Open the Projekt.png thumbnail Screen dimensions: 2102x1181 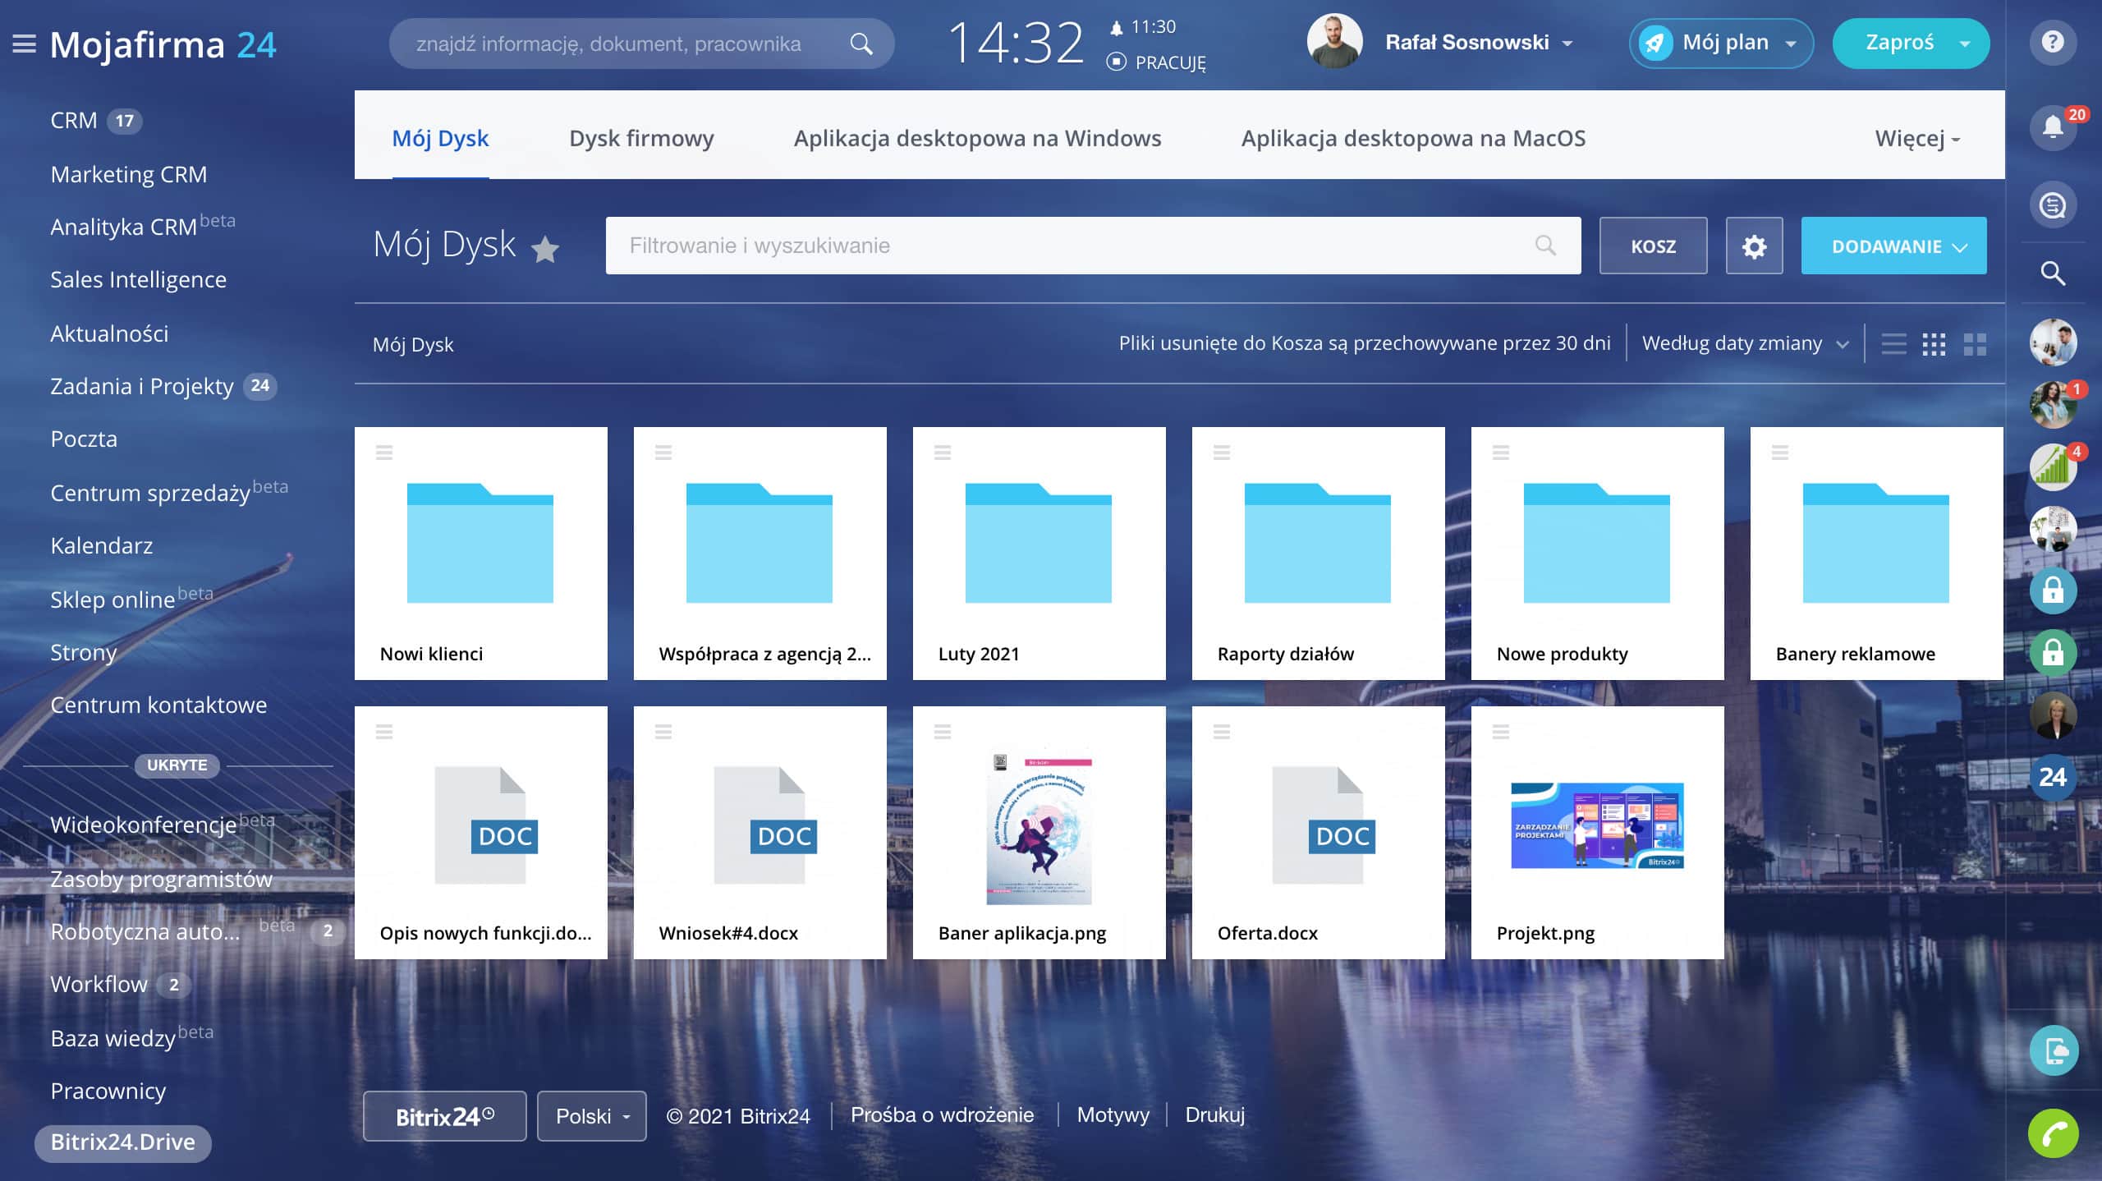pos(1597,825)
